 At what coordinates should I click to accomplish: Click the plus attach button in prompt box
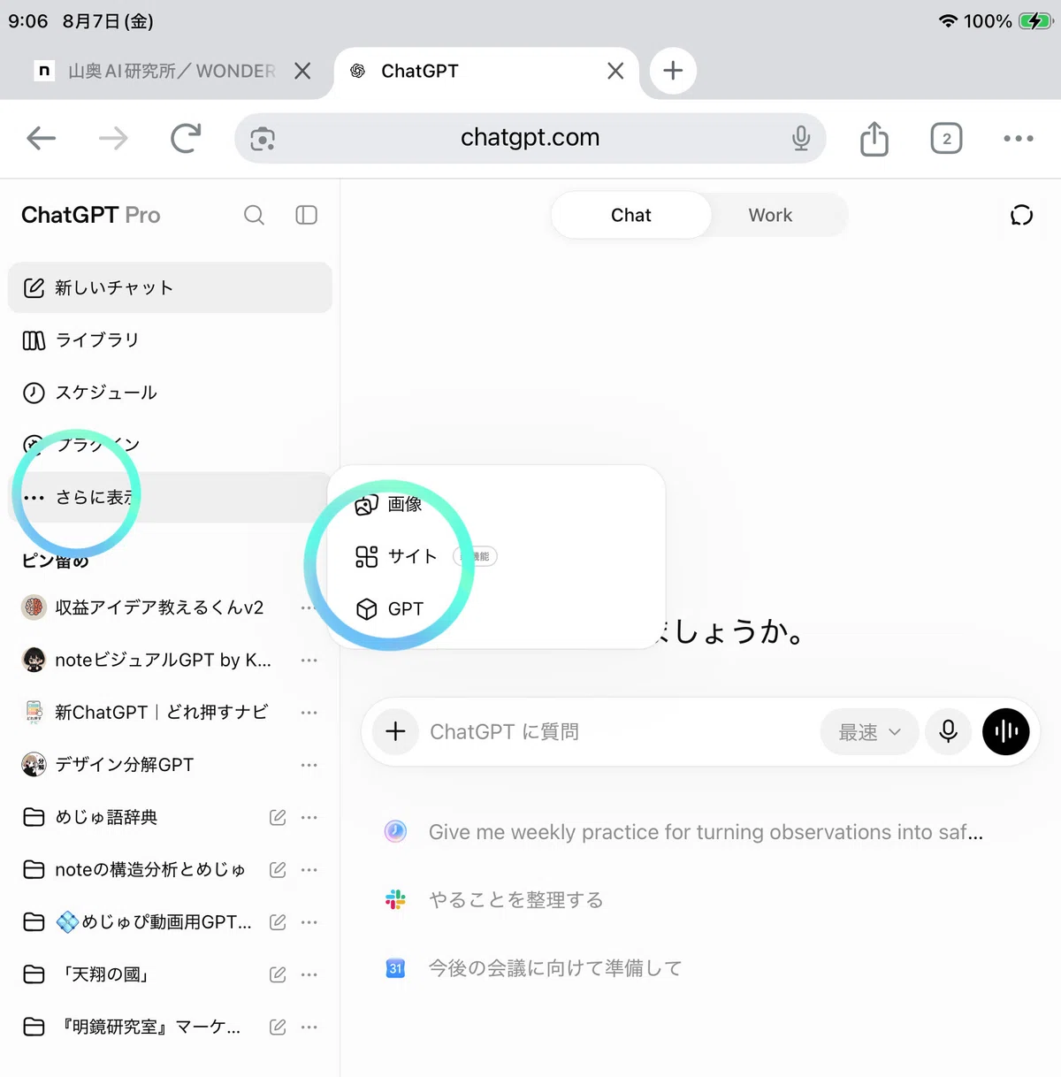[x=395, y=731]
